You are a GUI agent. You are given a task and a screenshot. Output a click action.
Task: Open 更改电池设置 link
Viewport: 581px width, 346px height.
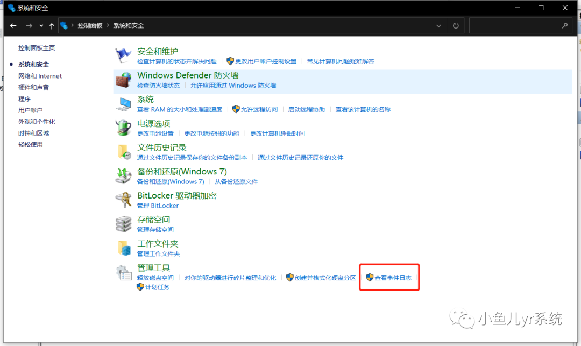tap(155, 134)
